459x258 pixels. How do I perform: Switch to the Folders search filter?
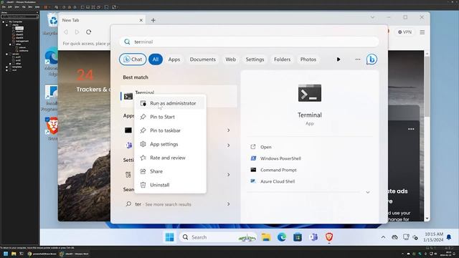click(x=282, y=59)
